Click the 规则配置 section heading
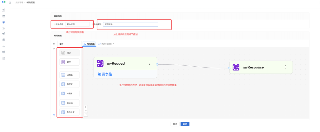320x132 pixels. pyautogui.click(x=58, y=36)
